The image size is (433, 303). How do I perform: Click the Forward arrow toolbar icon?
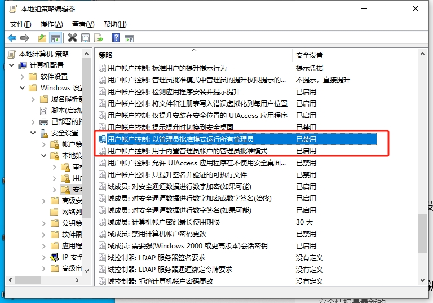(x=25, y=38)
